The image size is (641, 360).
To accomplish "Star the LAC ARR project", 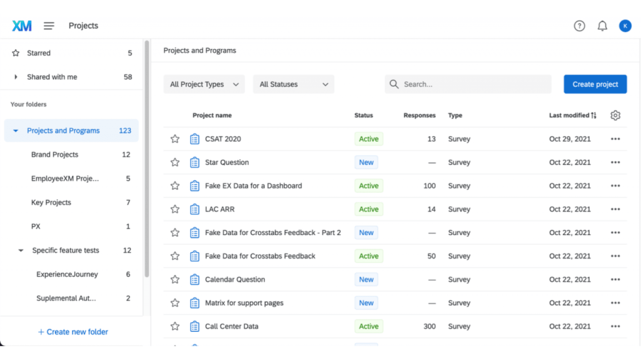I will (x=175, y=209).
